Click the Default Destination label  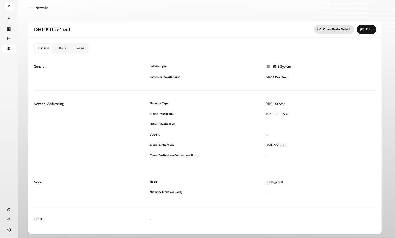point(163,124)
